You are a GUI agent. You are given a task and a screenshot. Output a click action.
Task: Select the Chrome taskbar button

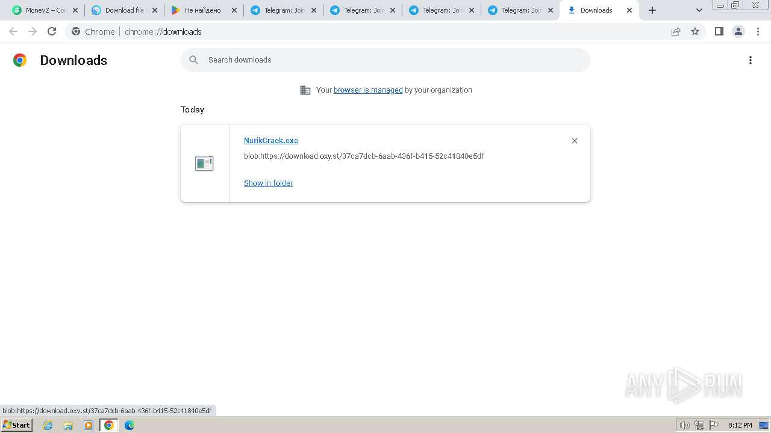click(109, 425)
